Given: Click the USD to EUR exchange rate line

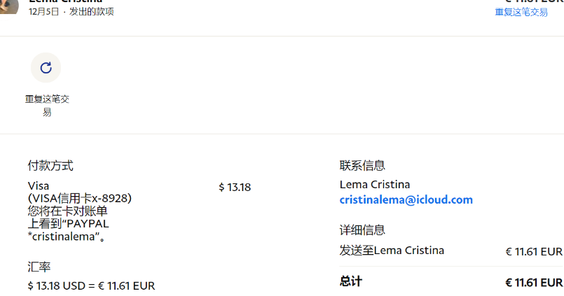Looking at the screenshot, I should pos(91,286).
